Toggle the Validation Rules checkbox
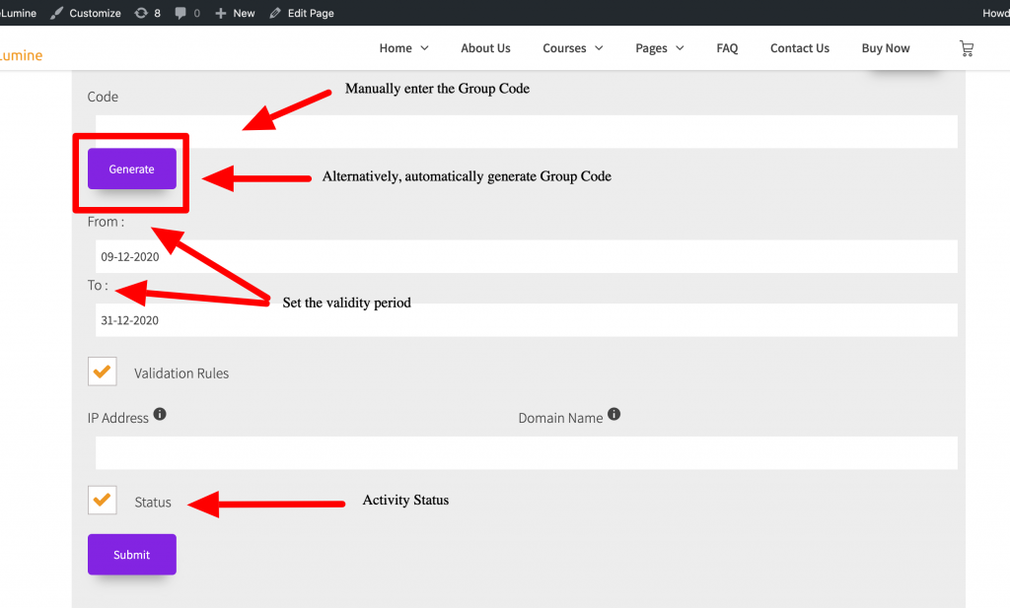The width and height of the screenshot is (1010, 608). pos(102,372)
